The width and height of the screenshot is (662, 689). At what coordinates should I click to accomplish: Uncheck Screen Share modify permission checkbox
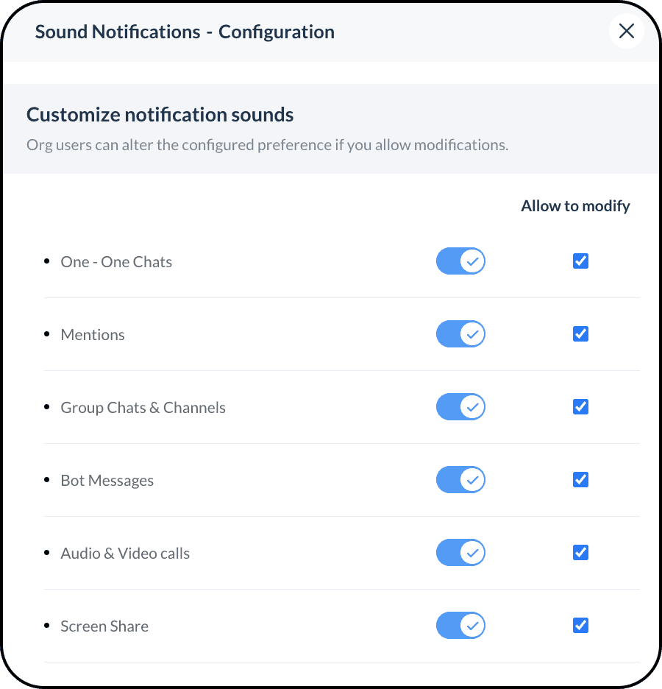pyautogui.click(x=580, y=626)
